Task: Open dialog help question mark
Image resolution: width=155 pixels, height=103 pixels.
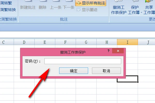Action: [109, 51]
